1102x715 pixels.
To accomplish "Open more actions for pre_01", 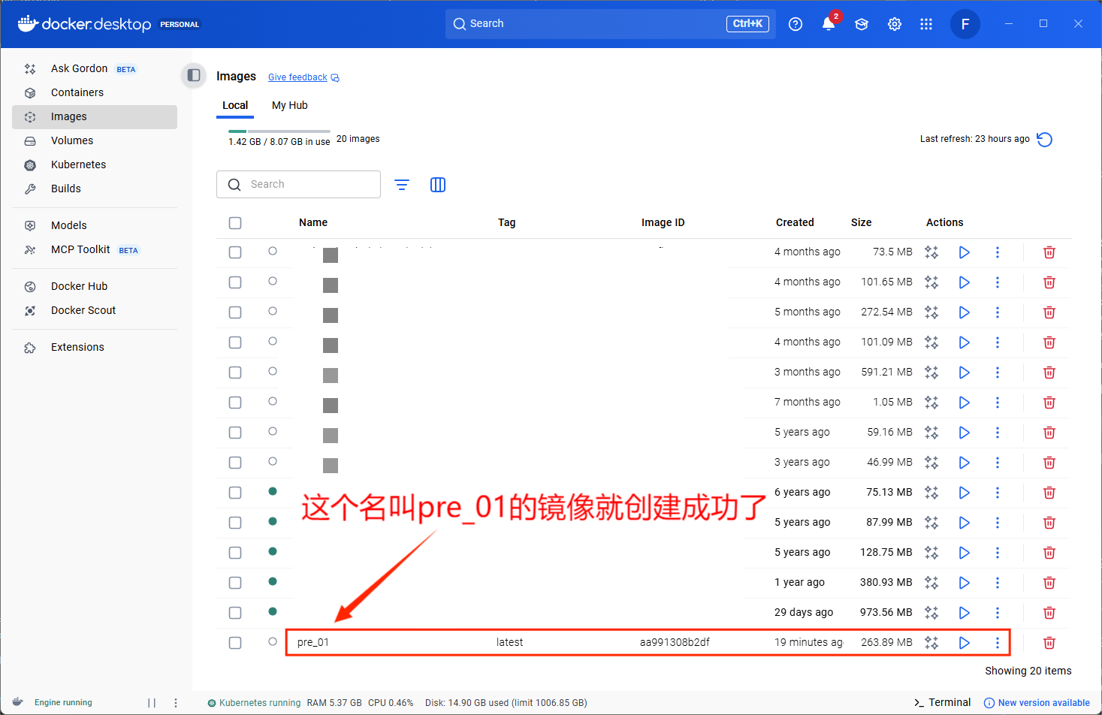I will [998, 642].
